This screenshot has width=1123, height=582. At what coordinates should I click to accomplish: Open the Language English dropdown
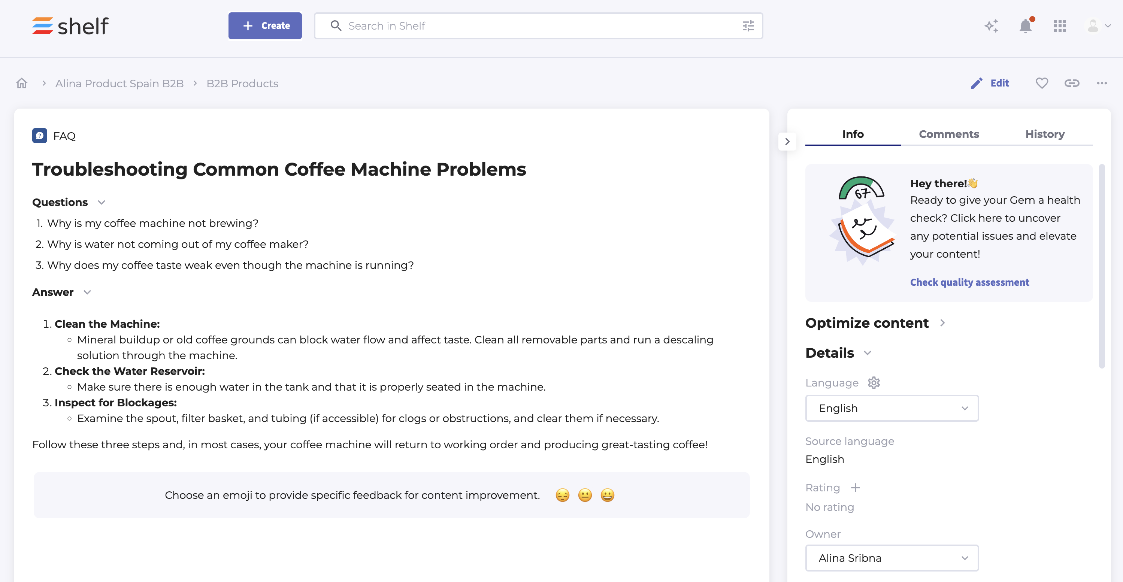point(892,408)
